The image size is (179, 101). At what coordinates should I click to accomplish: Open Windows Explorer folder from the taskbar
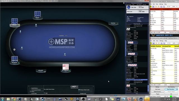click(8, 99)
